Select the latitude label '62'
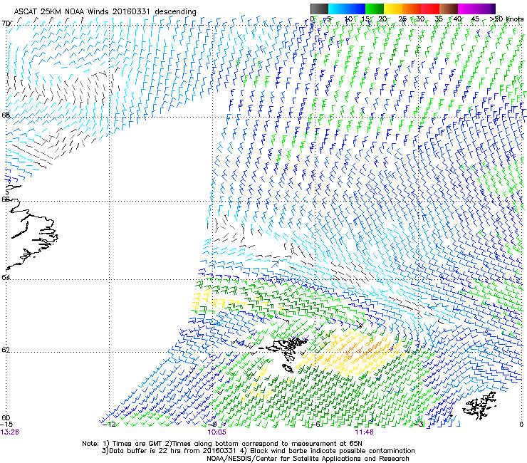Viewport: 527px width, 463px height. pos(6,350)
